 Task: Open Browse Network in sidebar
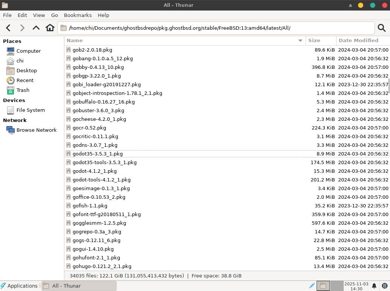point(32,130)
